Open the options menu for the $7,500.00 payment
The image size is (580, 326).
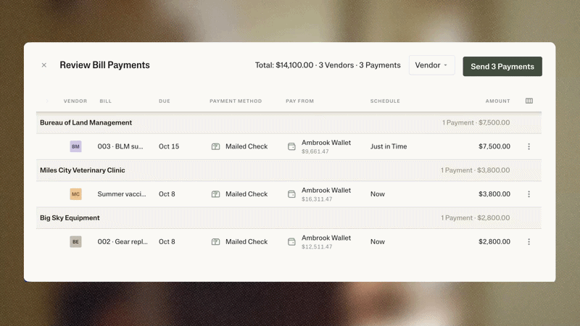coord(529,146)
